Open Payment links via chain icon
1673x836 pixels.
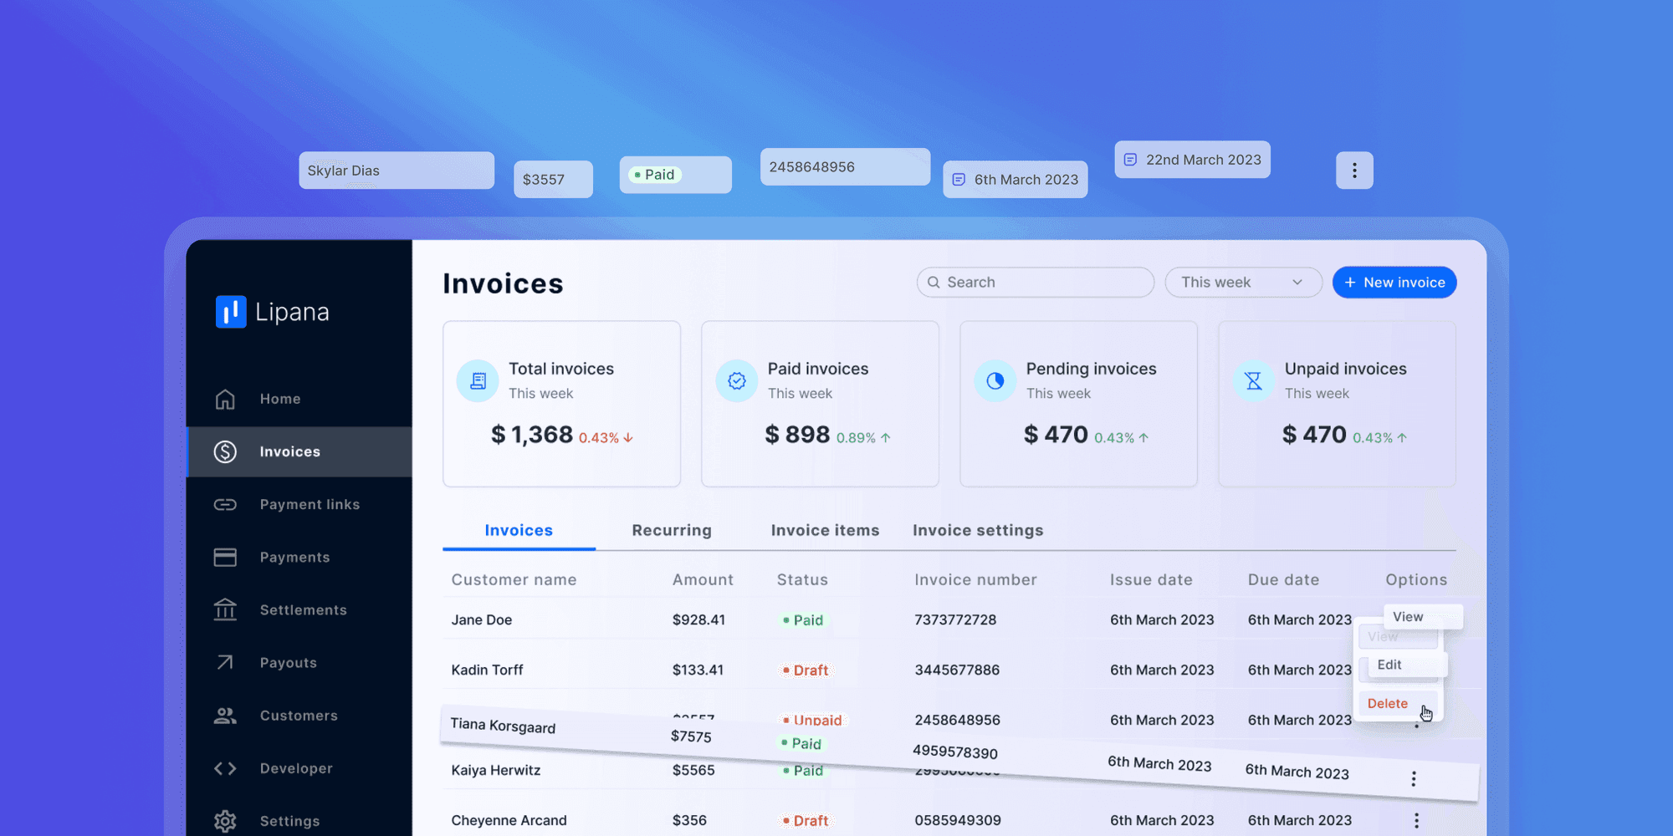(224, 504)
